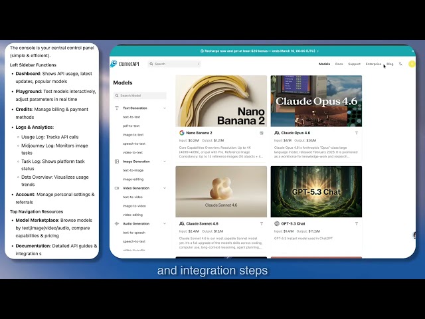Select the image-to-video filter
Screen dimensions: 425x319
(x=134, y=206)
